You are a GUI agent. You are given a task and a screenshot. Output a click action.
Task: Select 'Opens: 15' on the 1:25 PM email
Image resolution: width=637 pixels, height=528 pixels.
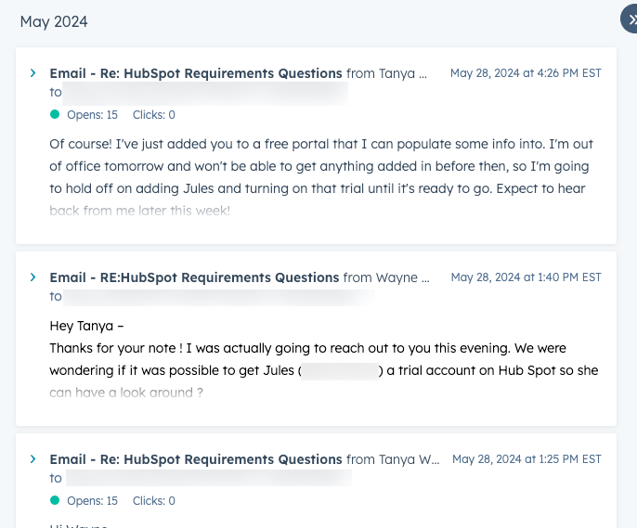click(92, 501)
